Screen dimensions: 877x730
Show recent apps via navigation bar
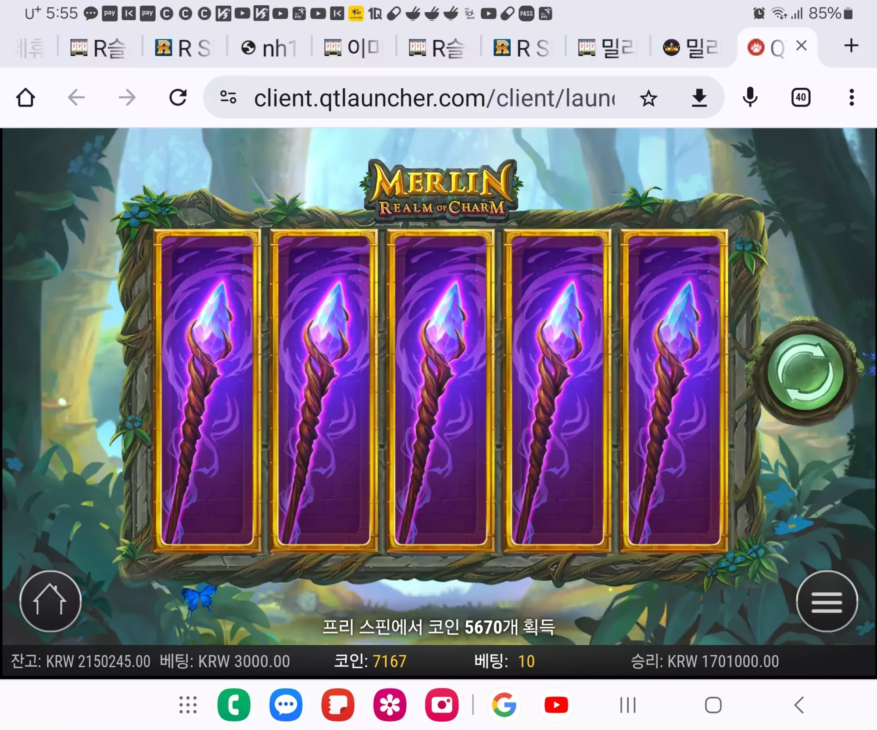[x=628, y=705]
